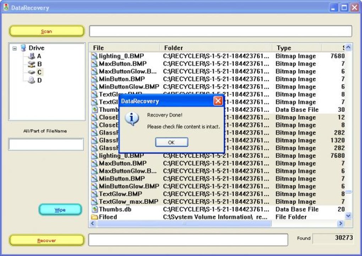Select the Thumbs.db file name
The width and height of the screenshot is (362, 256).
[x=115, y=209]
